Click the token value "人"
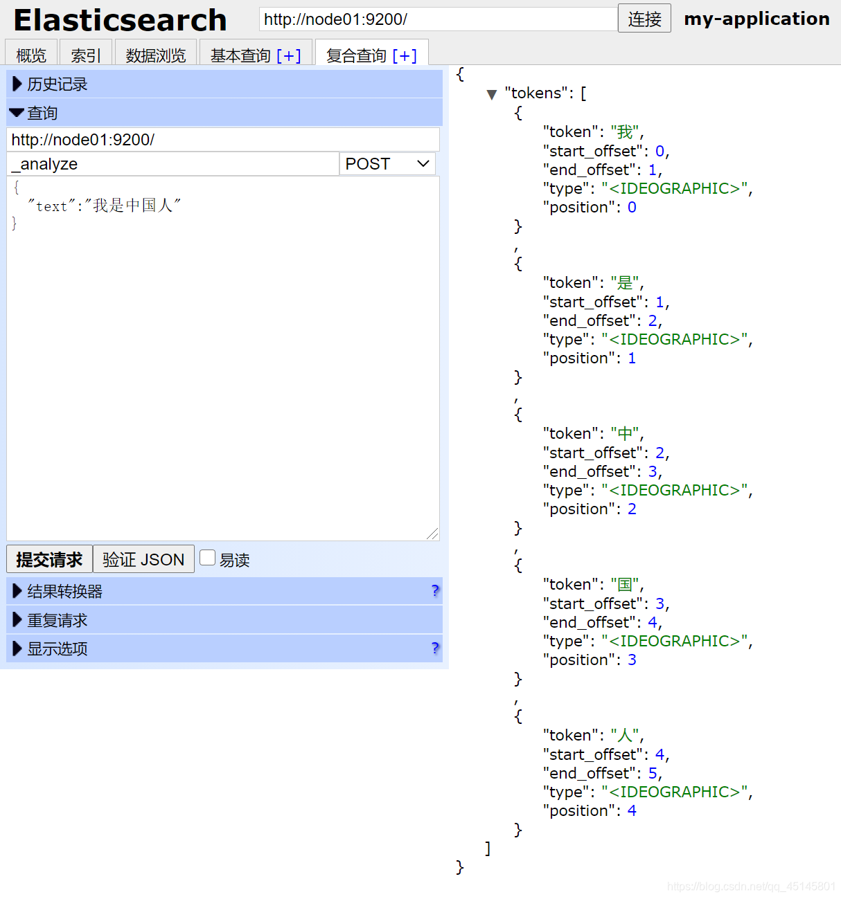This screenshot has width=841, height=899. coord(625,735)
